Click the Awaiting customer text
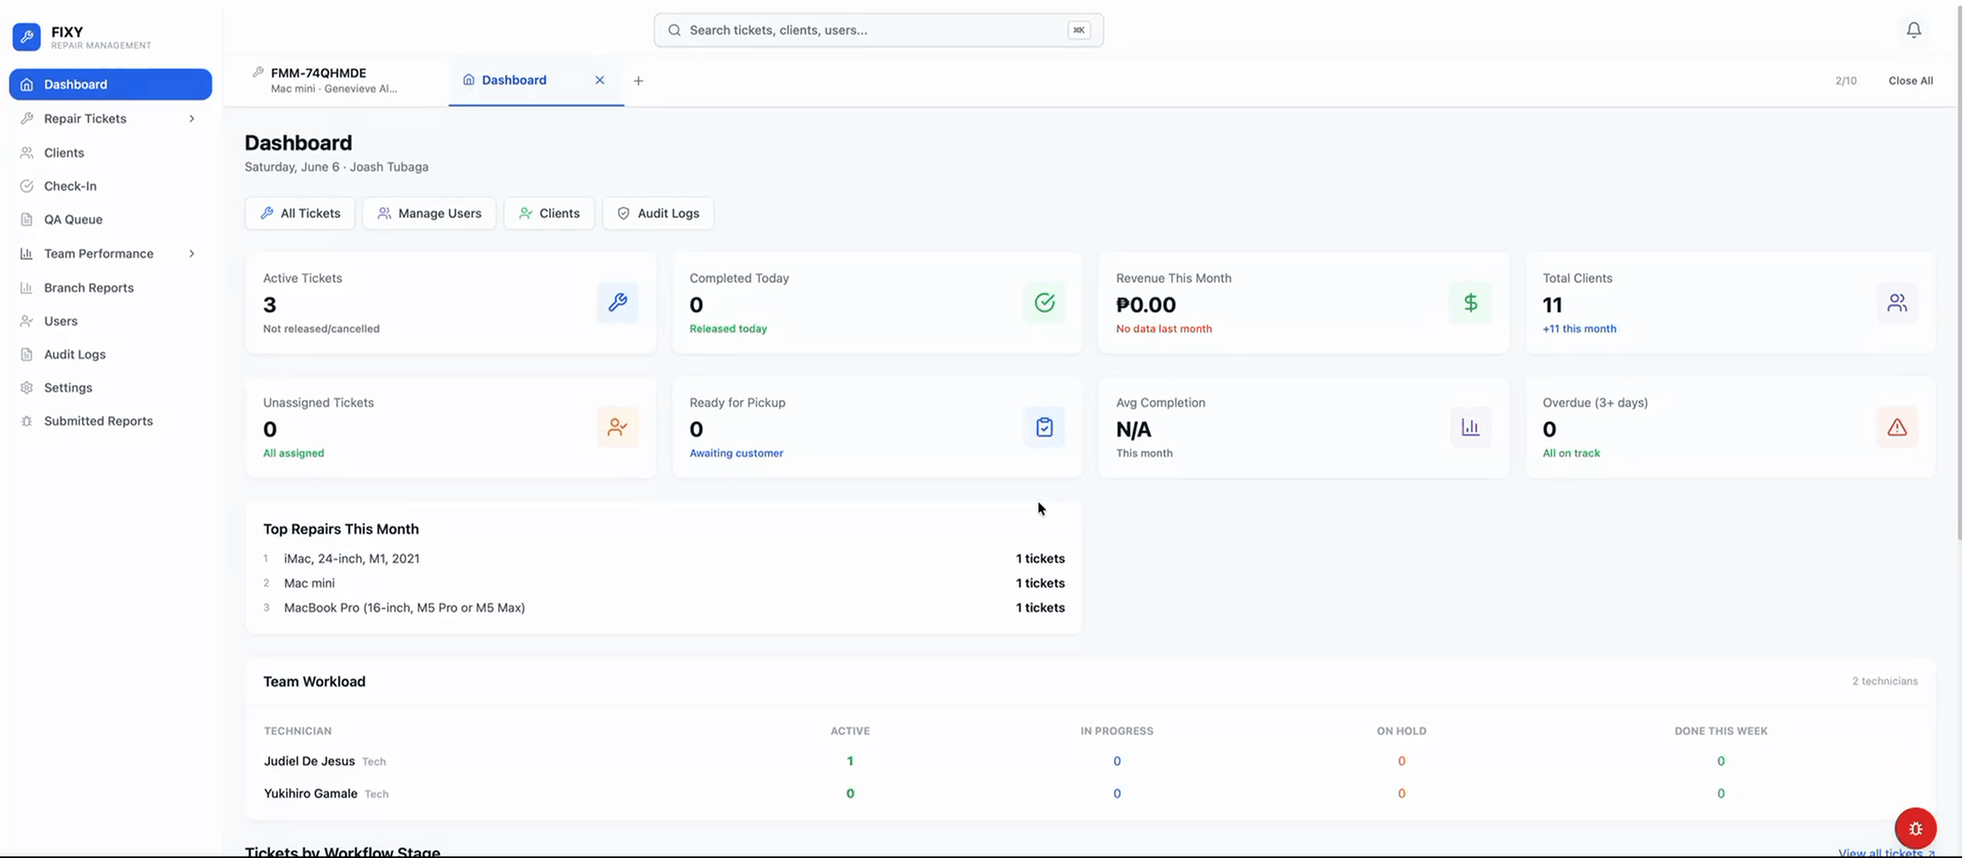 click(736, 454)
